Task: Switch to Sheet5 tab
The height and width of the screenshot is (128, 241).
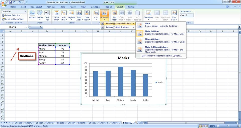Action: (x=50, y=123)
